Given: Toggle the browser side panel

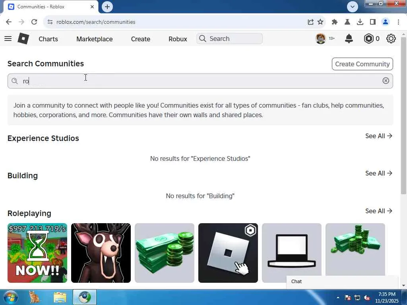Looking at the screenshot, I should coord(373,22).
